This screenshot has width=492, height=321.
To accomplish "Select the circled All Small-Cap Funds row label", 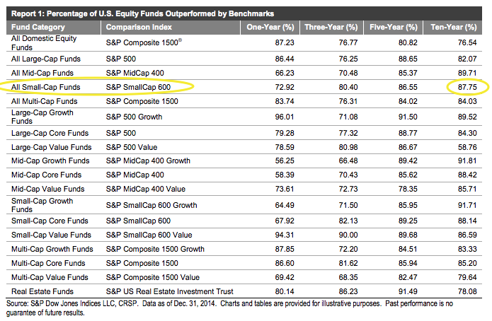I will click(45, 87).
